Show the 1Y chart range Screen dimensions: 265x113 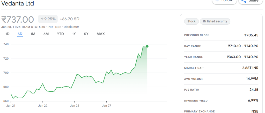74,34
